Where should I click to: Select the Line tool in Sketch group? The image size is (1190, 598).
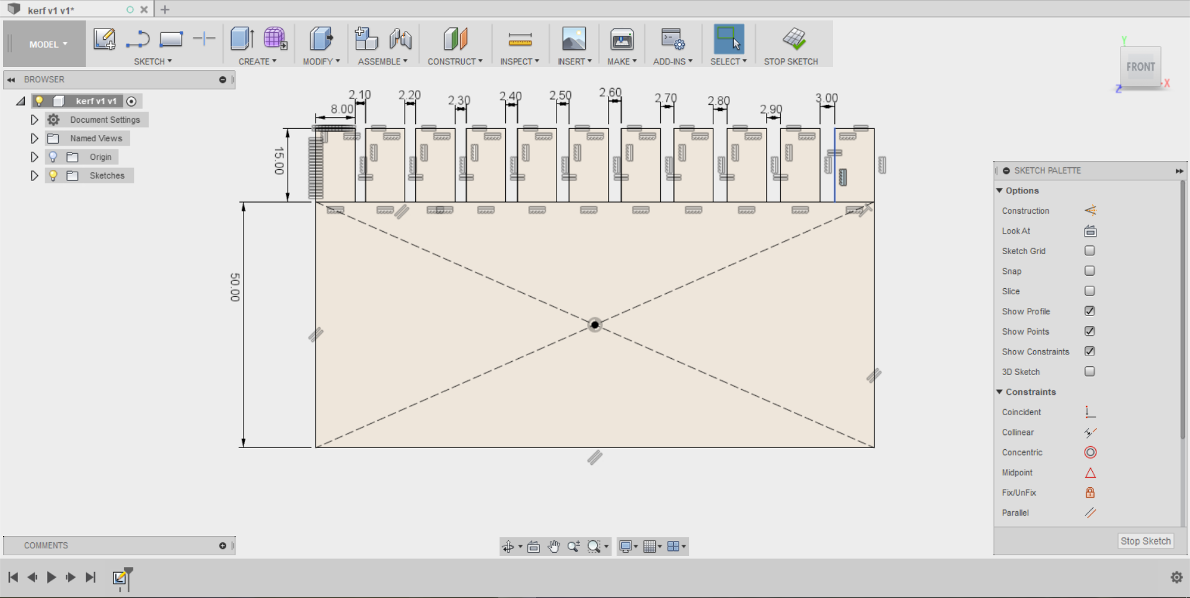coord(138,39)
